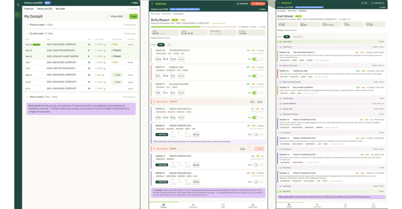The image size is (402, 209).
Task: Toggle Shot switch for 20402/6 Tessa's Tearoom
Action: pos(255,118)
